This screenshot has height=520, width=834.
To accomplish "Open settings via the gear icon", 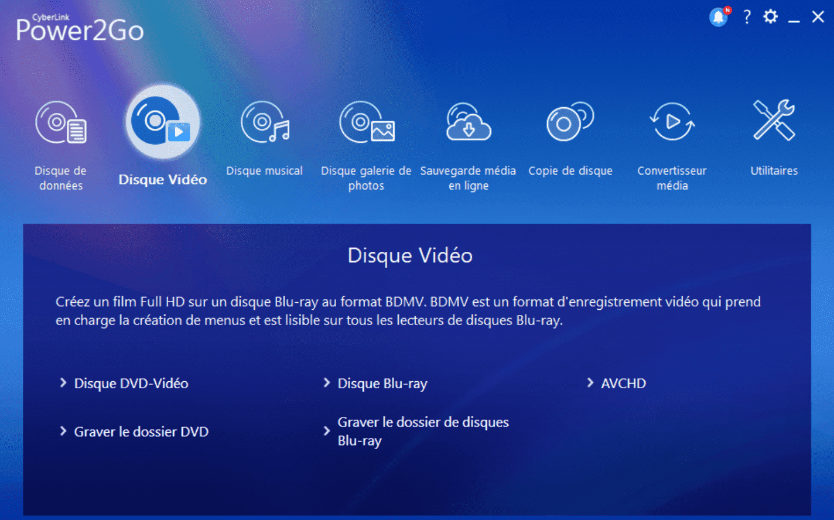I will tap(770, 16).
